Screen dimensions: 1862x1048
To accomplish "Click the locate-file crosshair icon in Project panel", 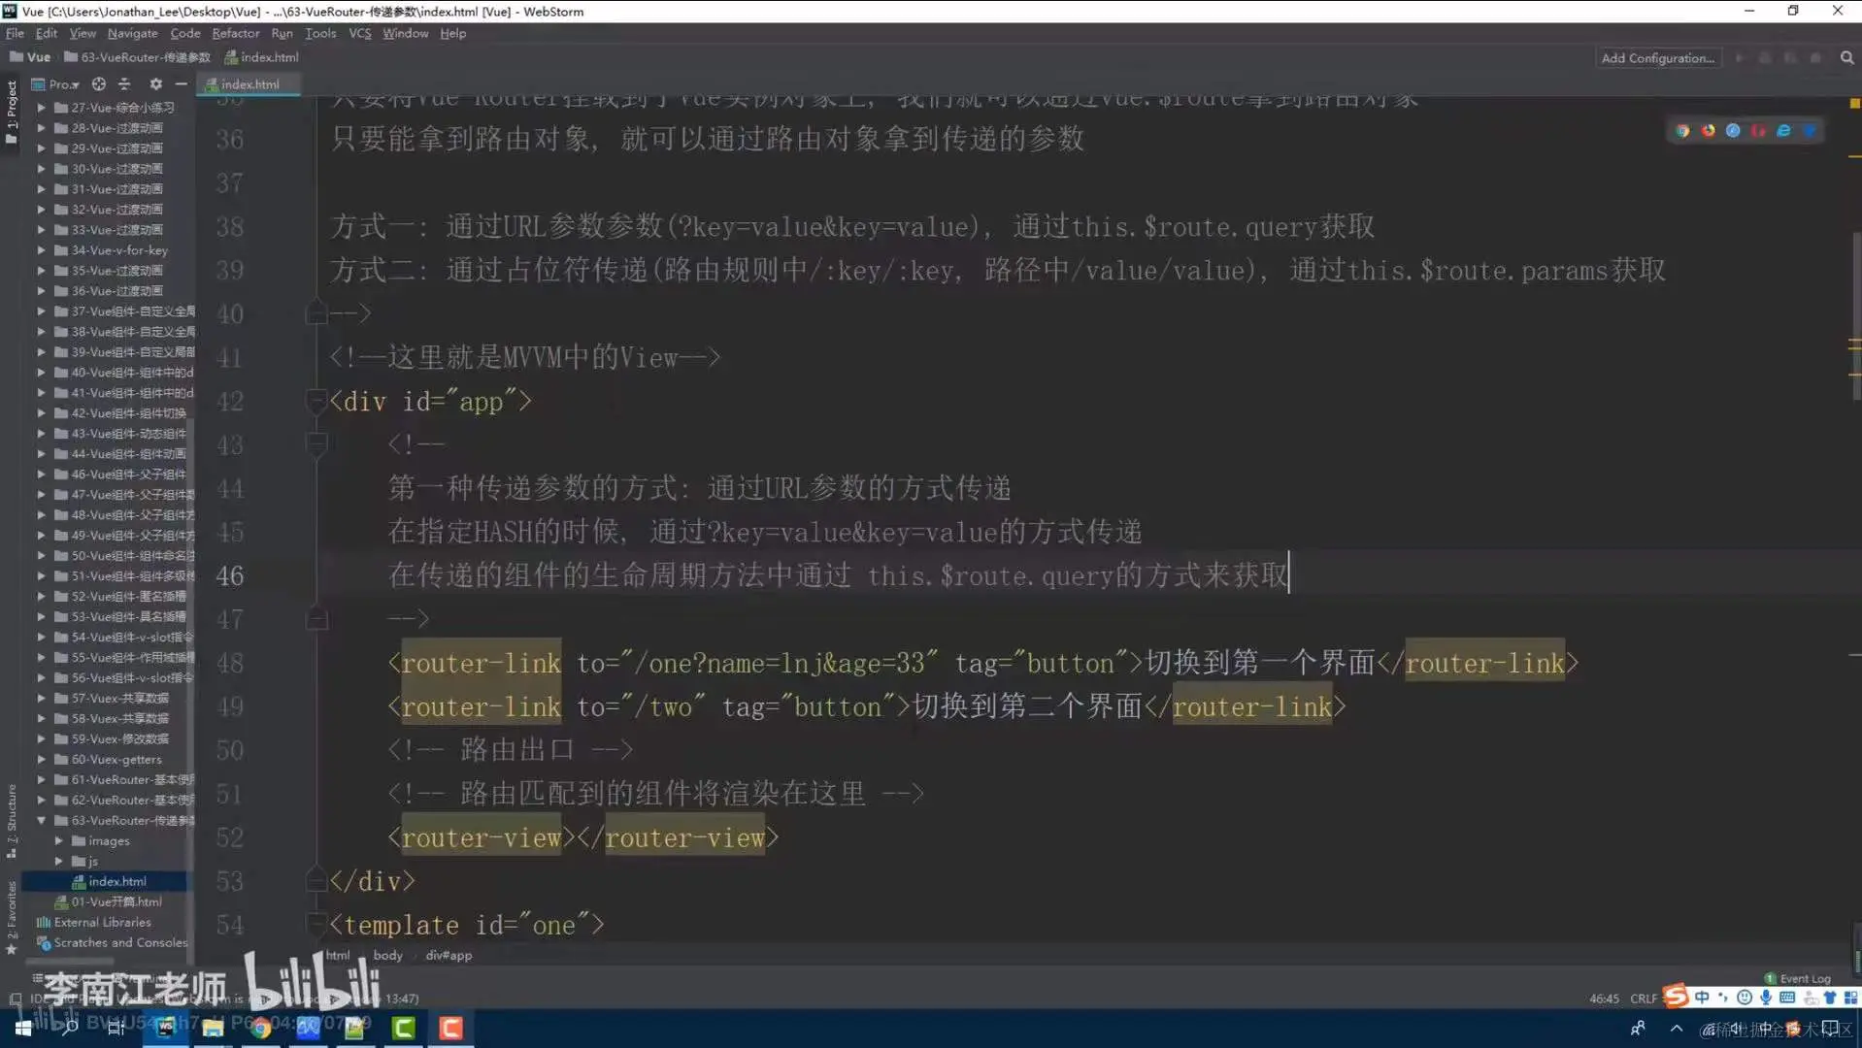I will pyautogui.click(x=98, y=84).
